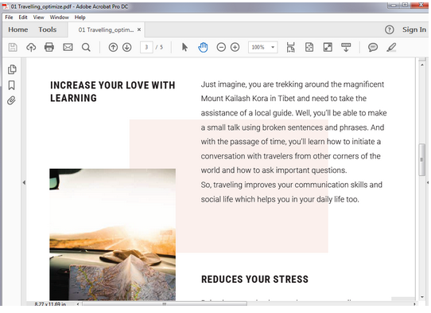The image size is (431, 313).
Task: Expand left navigation pane arrow
Action: [x=24, y=182]
